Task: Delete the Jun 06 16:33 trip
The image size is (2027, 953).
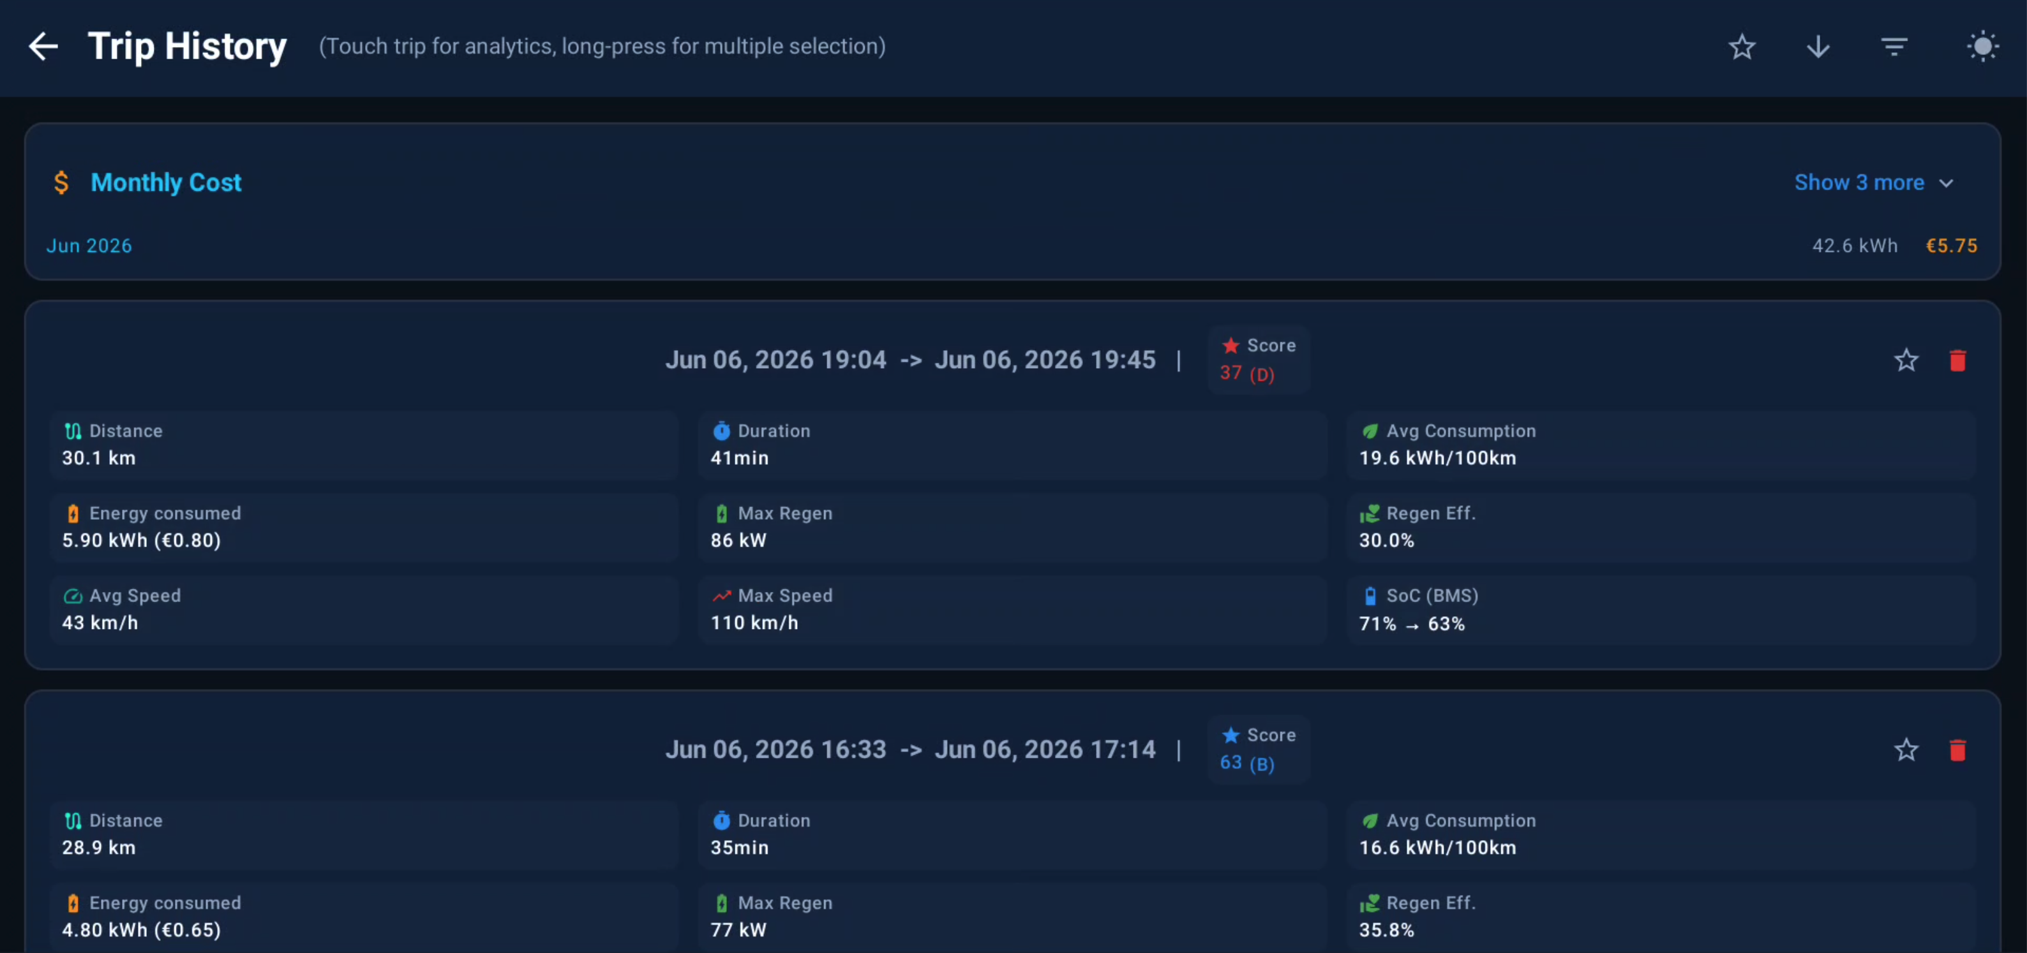Action: (x=1958, y=750)
